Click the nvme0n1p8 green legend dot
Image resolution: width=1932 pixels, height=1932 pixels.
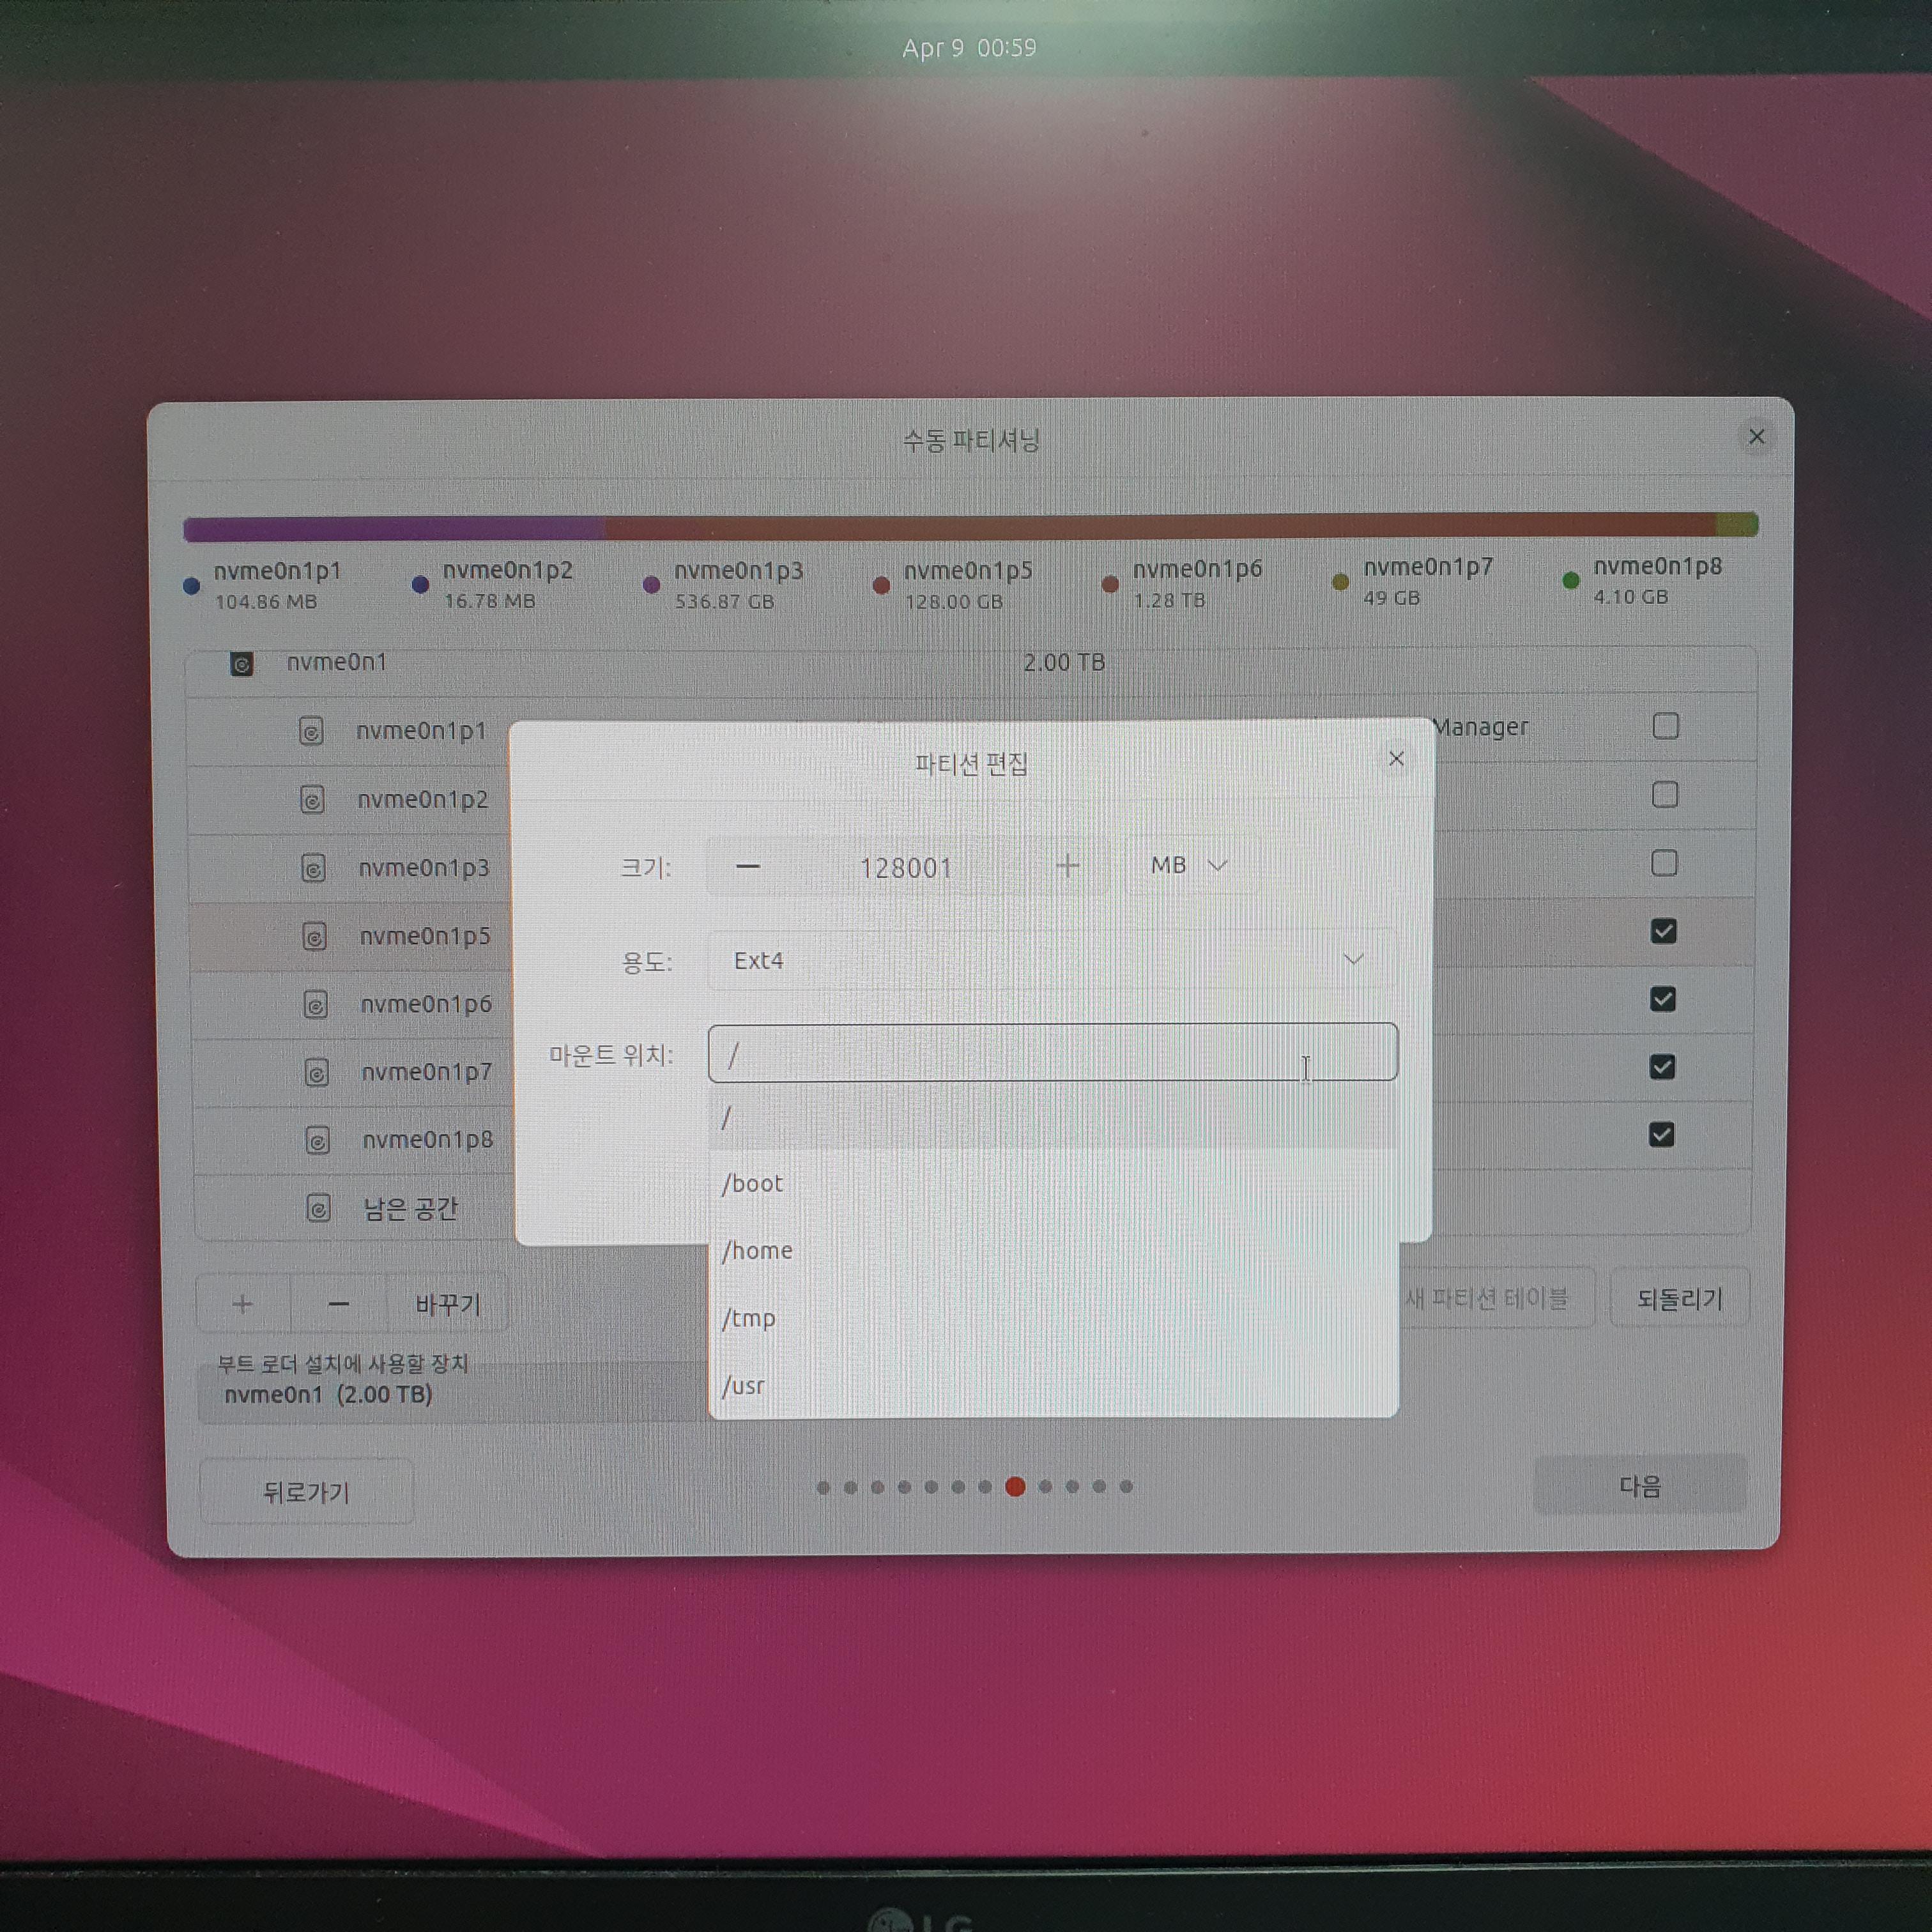click(1571, 581)
